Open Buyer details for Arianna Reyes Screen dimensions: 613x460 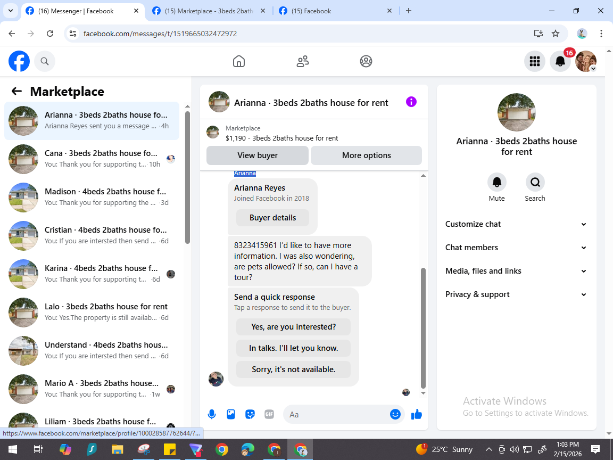(x=272, y=217)
